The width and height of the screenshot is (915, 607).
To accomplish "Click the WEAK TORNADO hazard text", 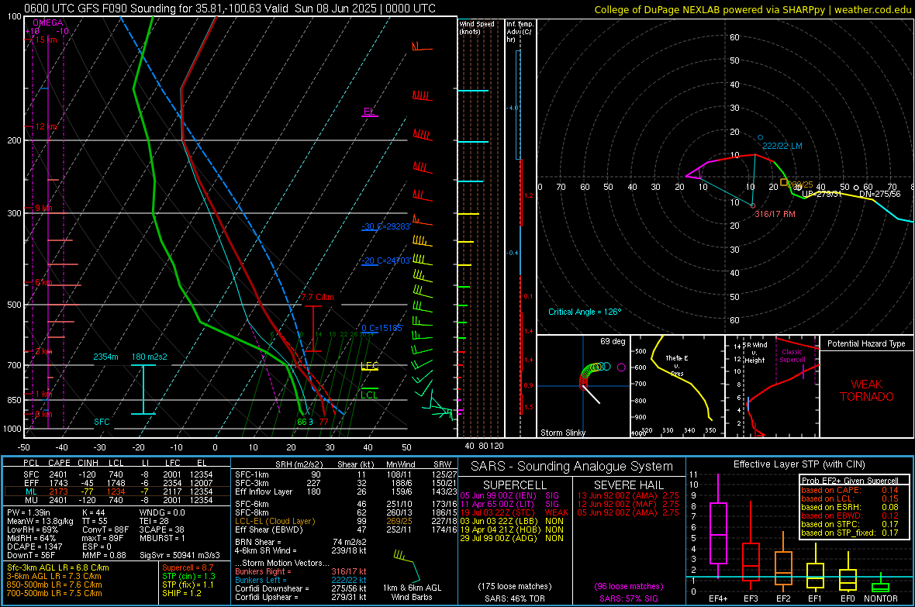I will click(867, 391).
